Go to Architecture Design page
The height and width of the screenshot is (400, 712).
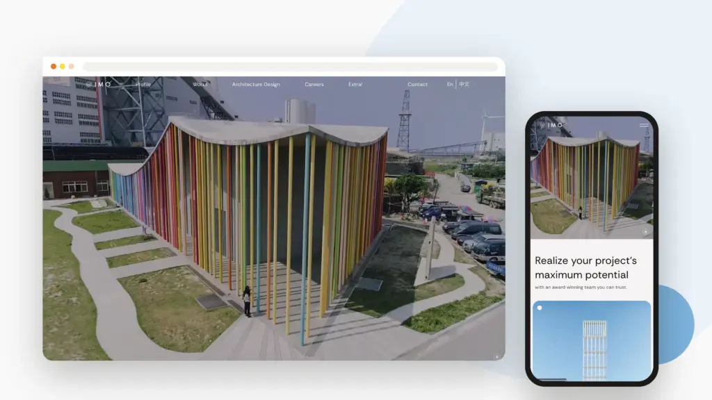(256, 84)
